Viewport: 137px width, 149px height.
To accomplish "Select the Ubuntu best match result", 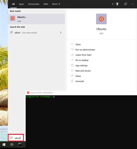I will click(x=36, y=19).
